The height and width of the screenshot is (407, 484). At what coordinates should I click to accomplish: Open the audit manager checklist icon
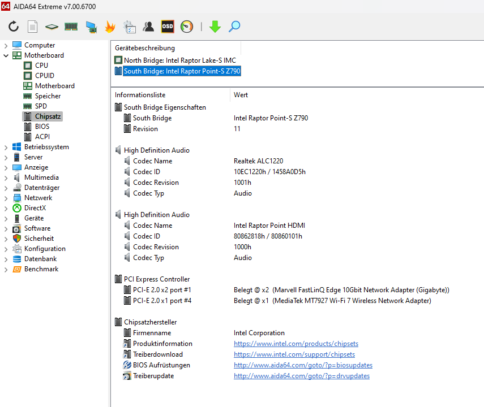(129, 27)
